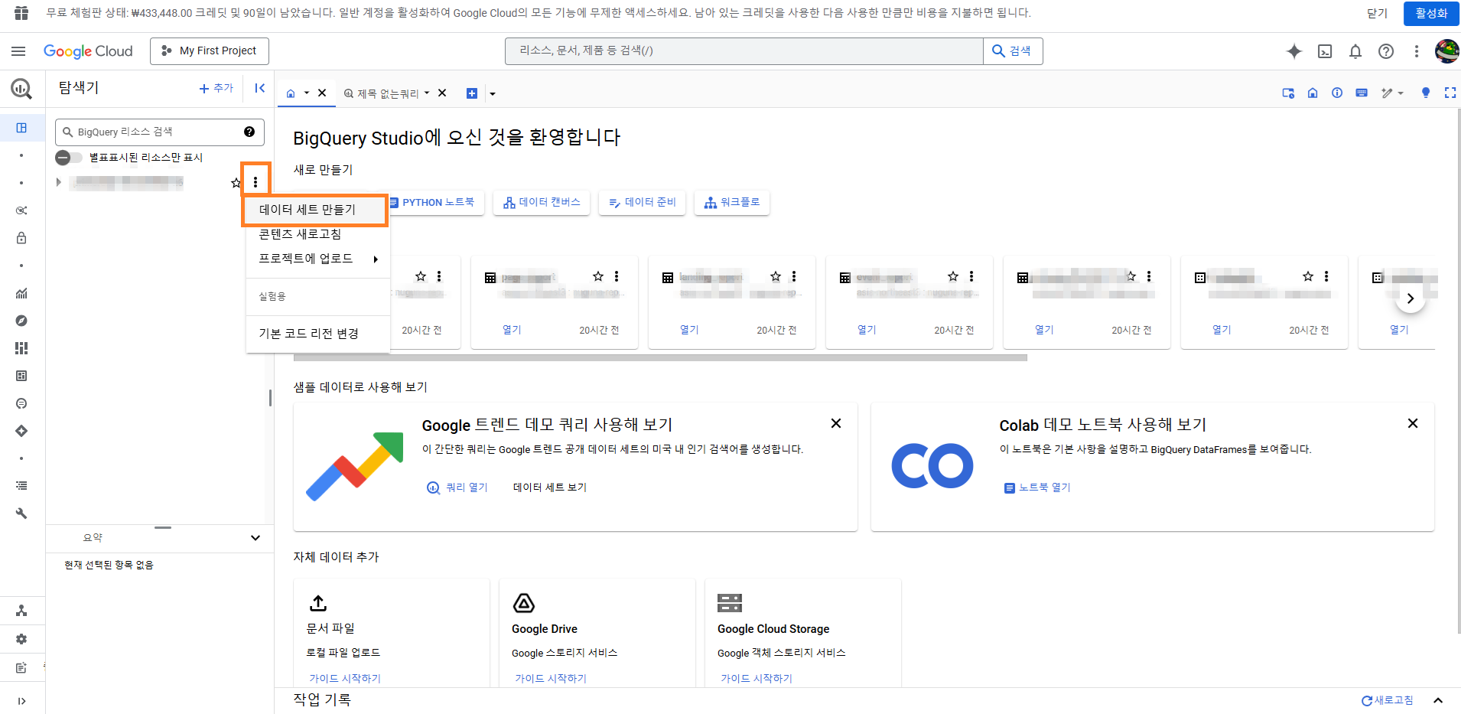The height and width of the screenshot is (714, 1461).
Task: Activate Cloud Shell terminal icon
Action: [x=1325, y=51]
